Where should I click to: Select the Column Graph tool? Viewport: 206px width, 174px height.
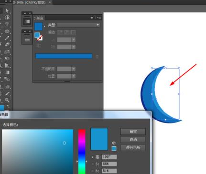coord(7,87)
